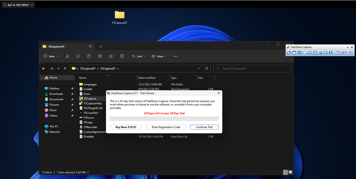Select Capture Window/Object tool
Screen dimensions: 356x179
tap(300, 53)
